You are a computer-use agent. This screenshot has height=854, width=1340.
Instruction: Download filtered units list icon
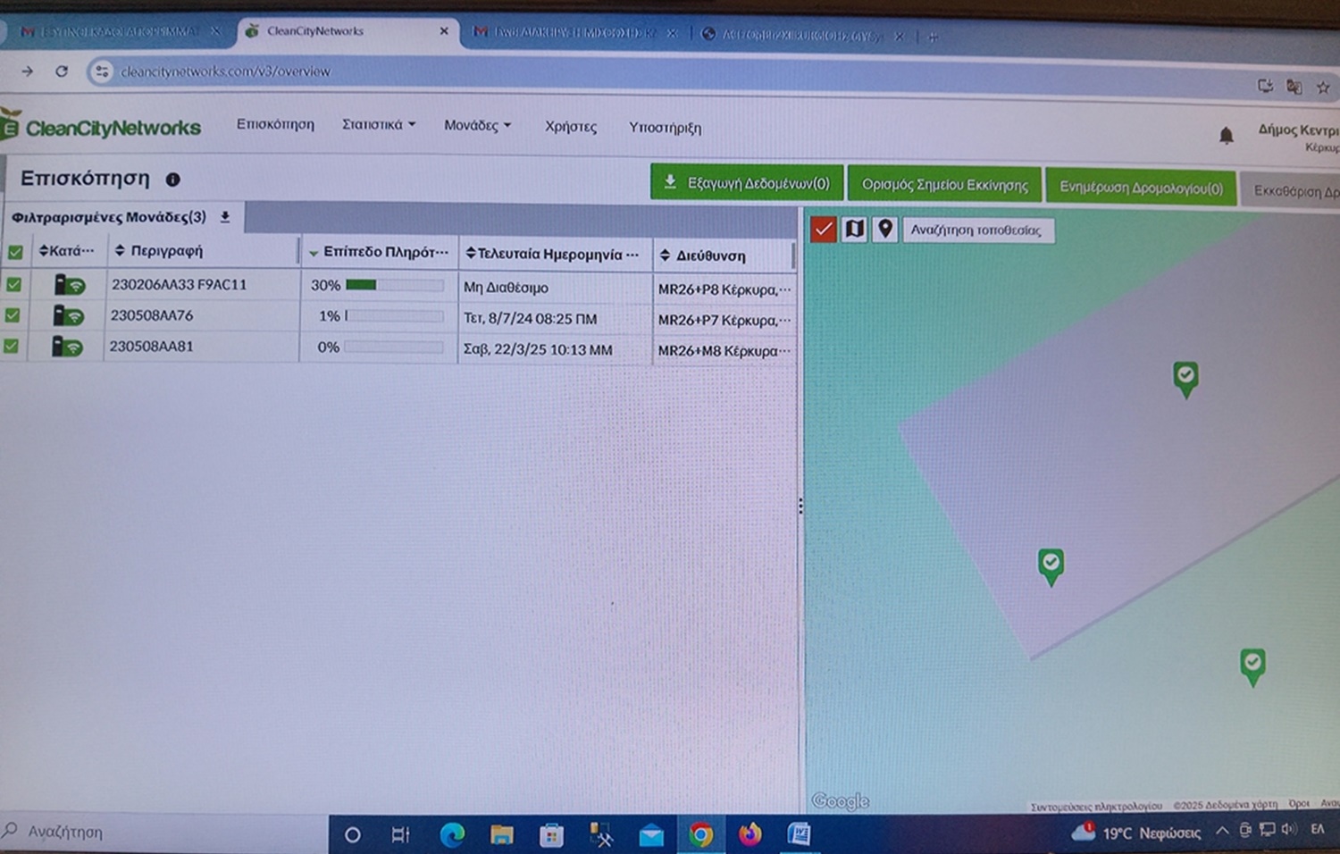coord(225,217)
